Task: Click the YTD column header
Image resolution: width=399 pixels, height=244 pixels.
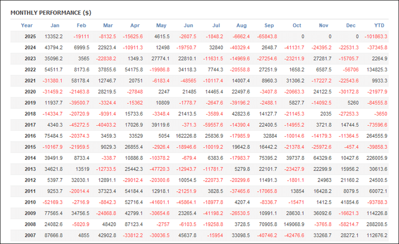Action: click(379, 25)
